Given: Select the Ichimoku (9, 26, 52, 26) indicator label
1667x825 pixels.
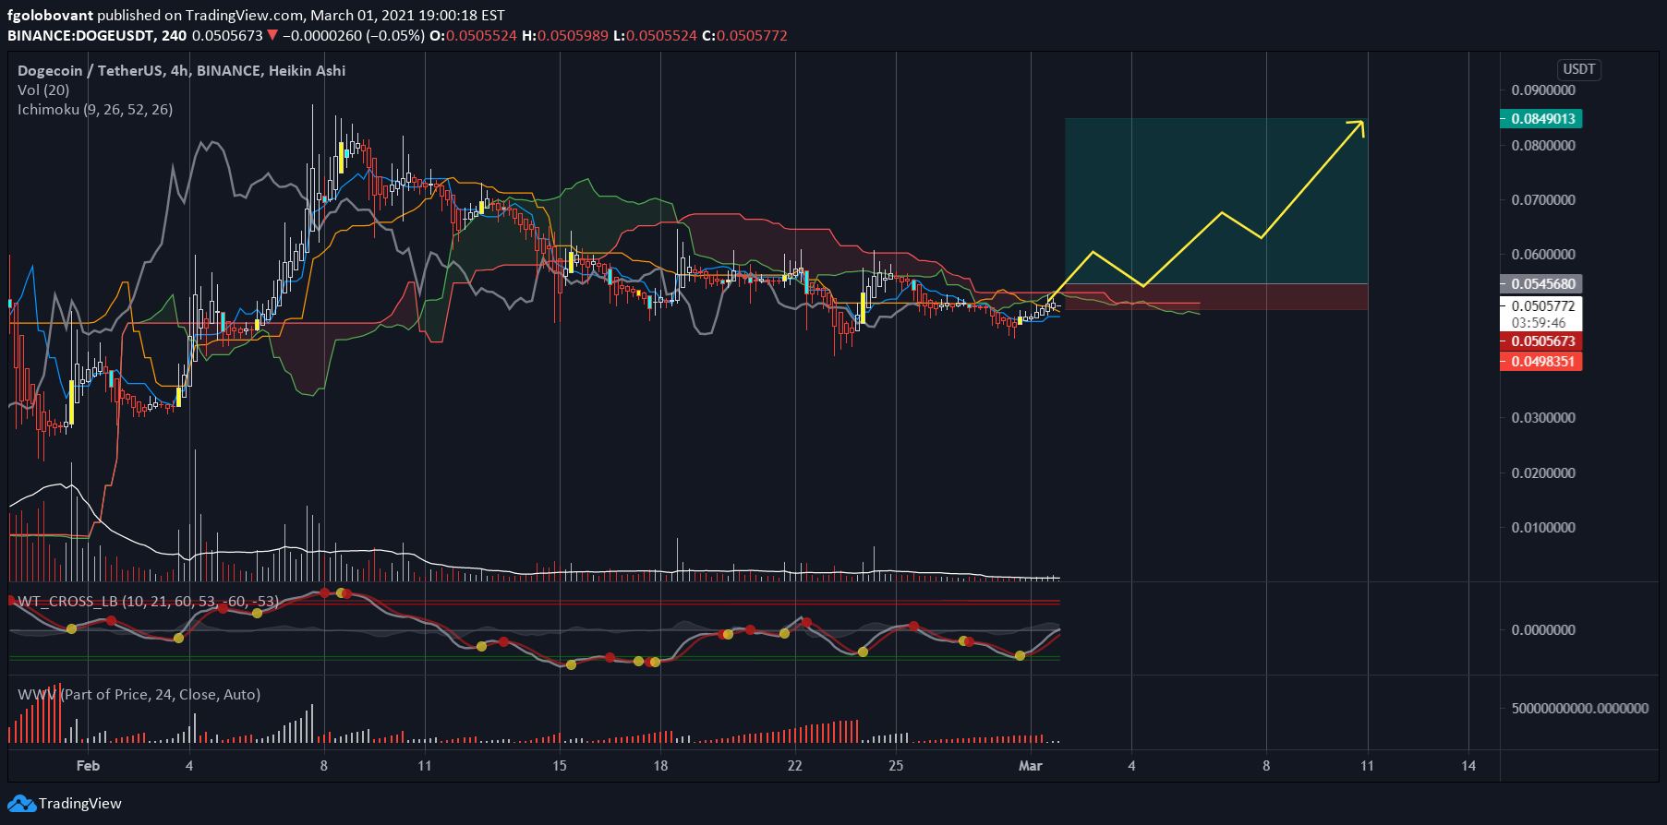Looking at the screenshot, I should click(95, 109).
